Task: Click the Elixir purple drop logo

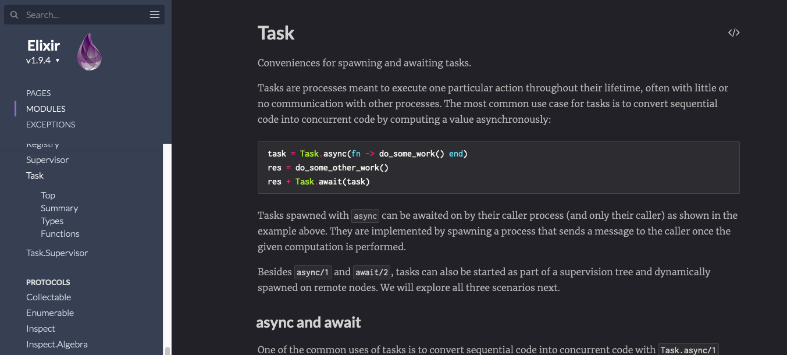Action: pyautogui.click(x=90, y=52)
